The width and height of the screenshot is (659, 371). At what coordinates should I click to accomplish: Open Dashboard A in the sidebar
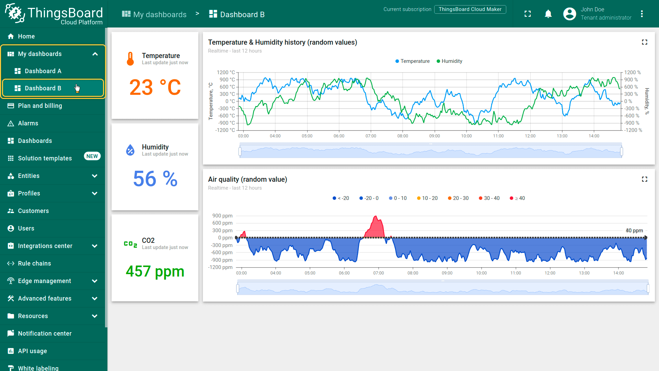pos(43,71)
